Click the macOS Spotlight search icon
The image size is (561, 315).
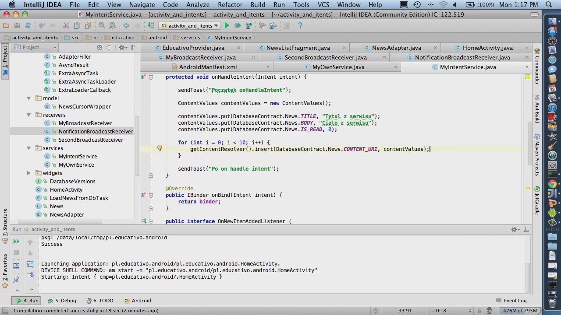pos(549,5)
